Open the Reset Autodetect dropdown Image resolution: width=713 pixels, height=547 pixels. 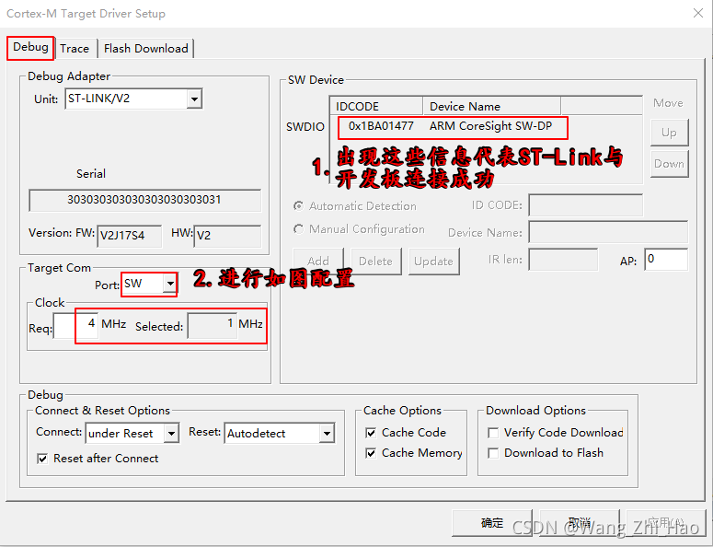coord(327,433)
